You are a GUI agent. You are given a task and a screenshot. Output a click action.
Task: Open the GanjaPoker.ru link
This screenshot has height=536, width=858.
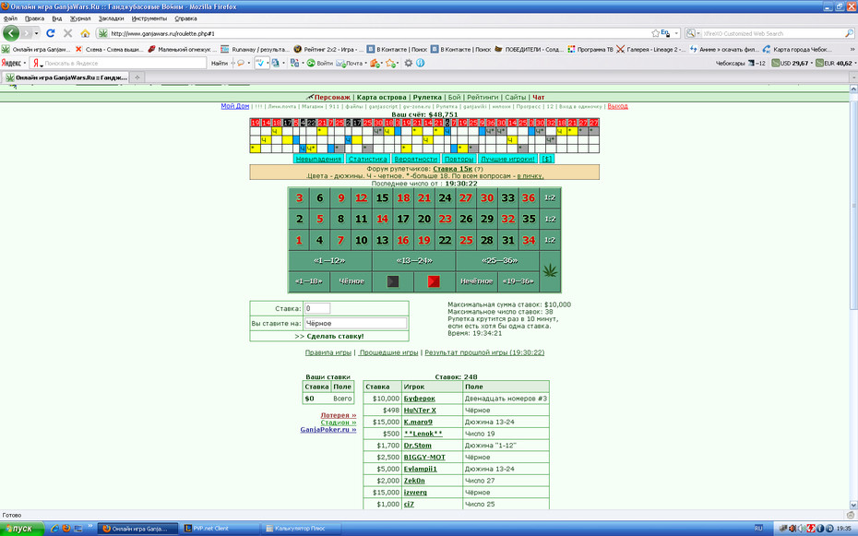point(328,430)
